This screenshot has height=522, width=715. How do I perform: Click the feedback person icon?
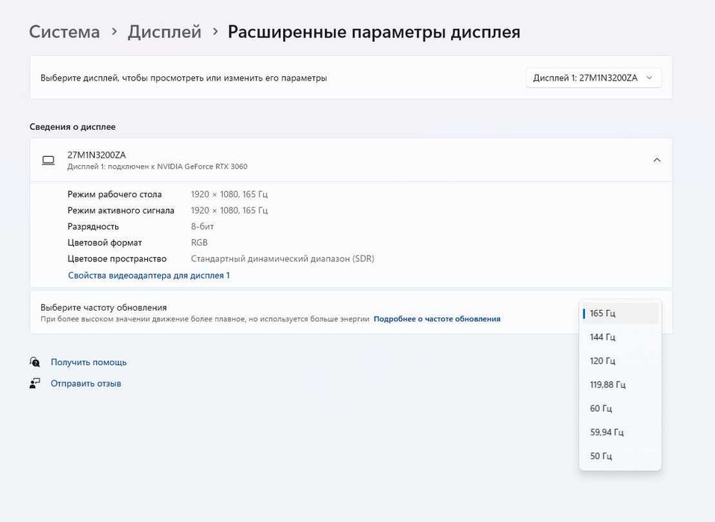(x=34, y=383)
